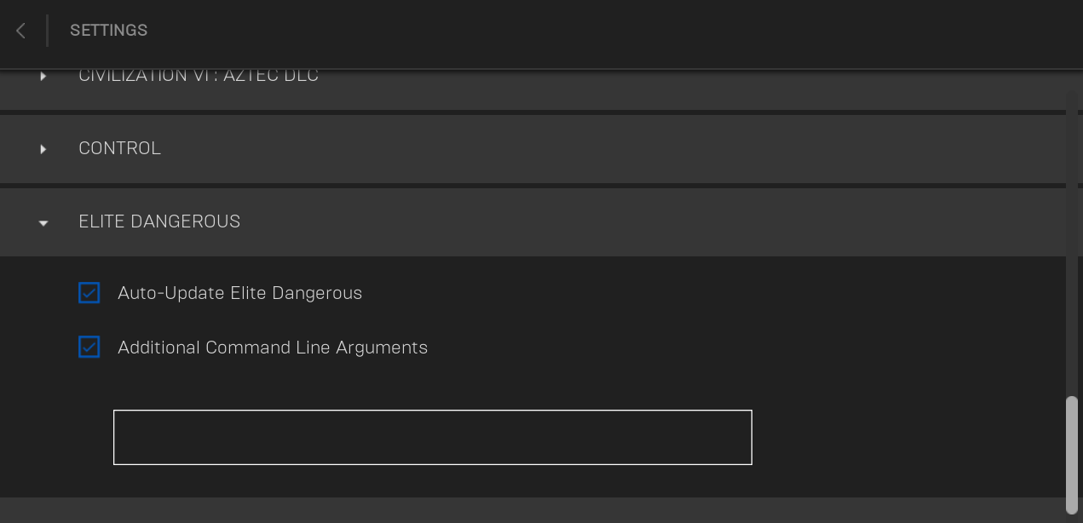
Task: Uncheck Auto-Update Elite Dangerous checkbox
Action: click(x=89, y=293)
